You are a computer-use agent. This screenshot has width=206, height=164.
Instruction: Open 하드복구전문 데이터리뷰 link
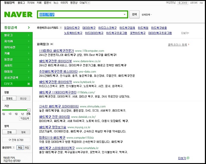click(x=55, y=61)
